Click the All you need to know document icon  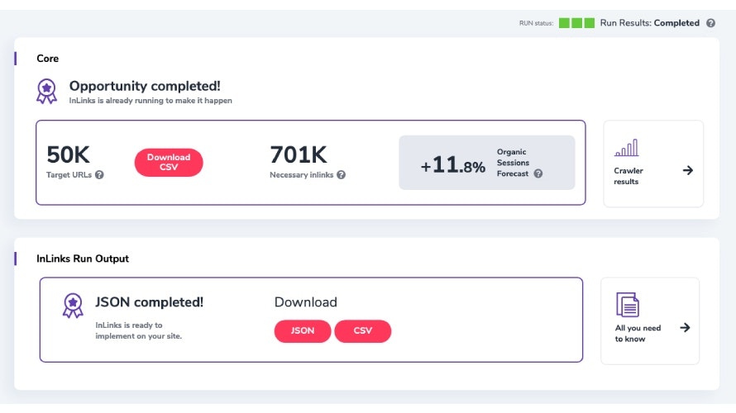(628, 305)
